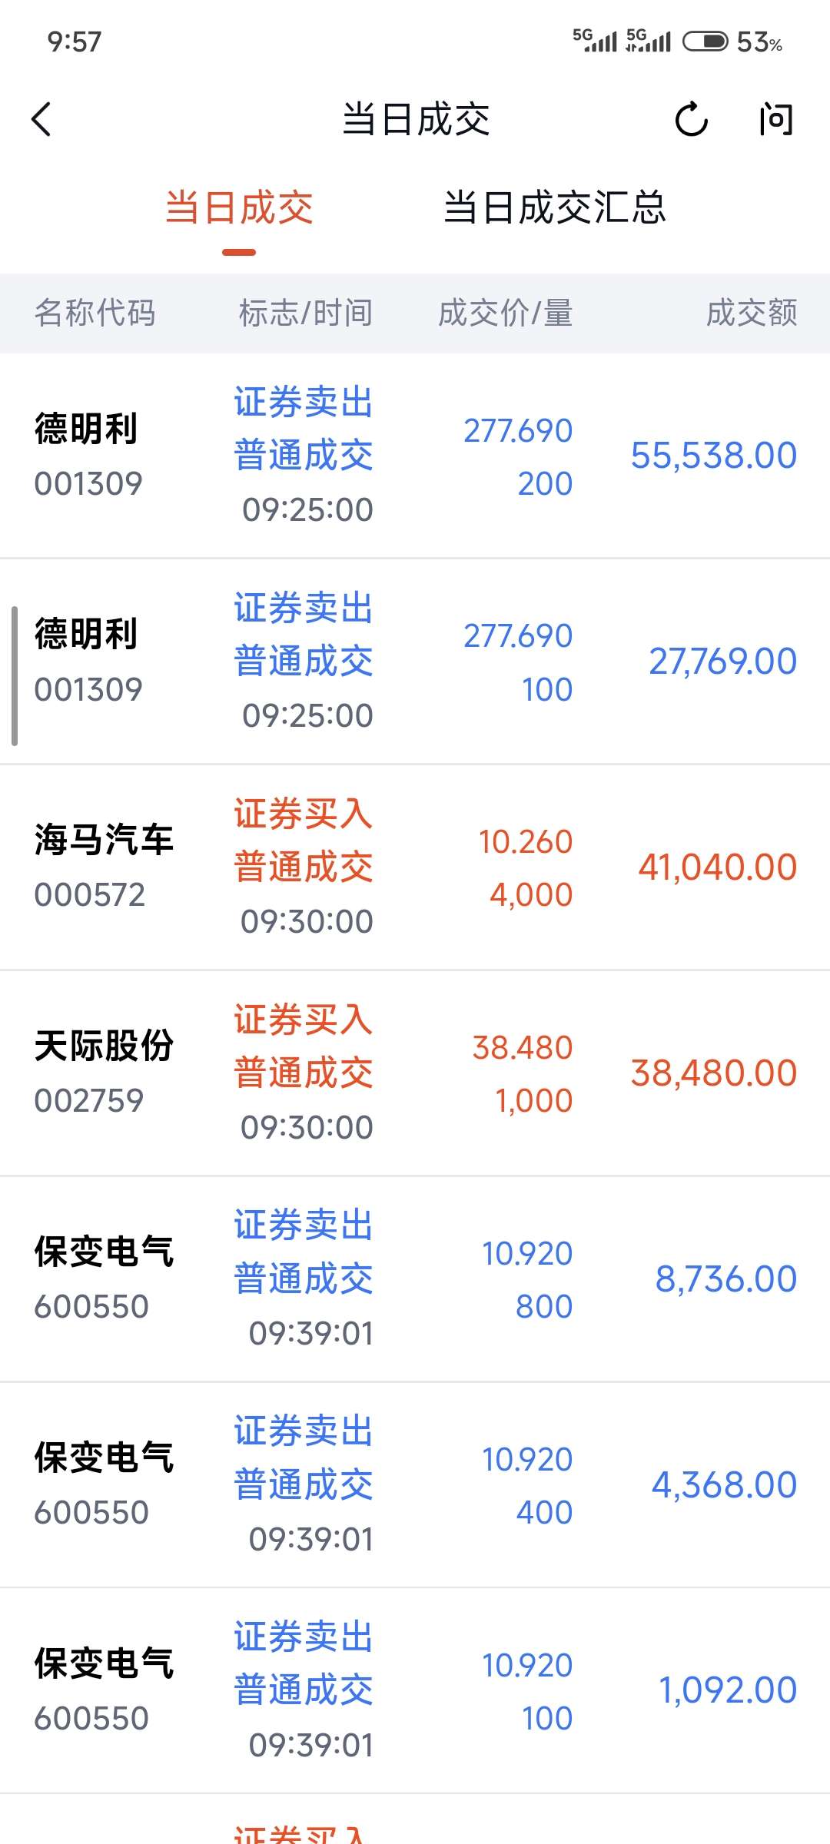Tap the 成交额 column header

point(752,313)
